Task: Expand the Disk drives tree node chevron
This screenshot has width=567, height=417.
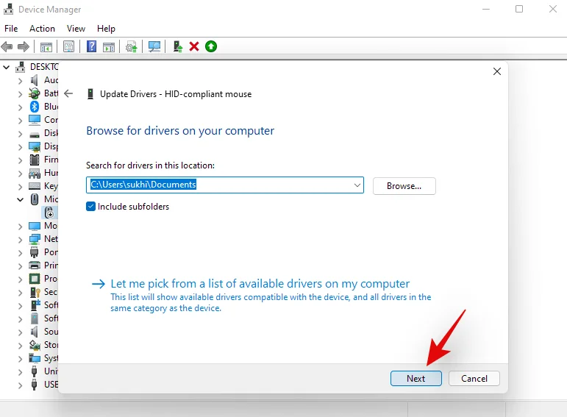Action: point(21,134)
